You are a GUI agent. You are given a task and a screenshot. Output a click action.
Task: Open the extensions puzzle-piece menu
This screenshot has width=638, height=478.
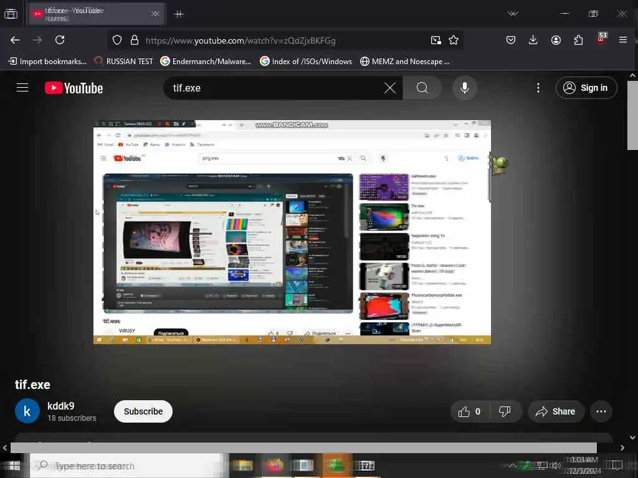tap(578, 40)
